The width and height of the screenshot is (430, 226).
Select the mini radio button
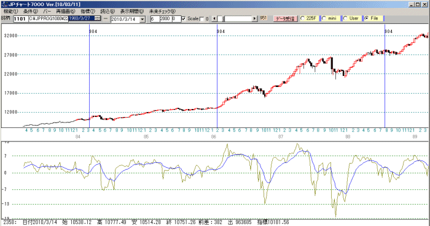[x=324, y=18]
